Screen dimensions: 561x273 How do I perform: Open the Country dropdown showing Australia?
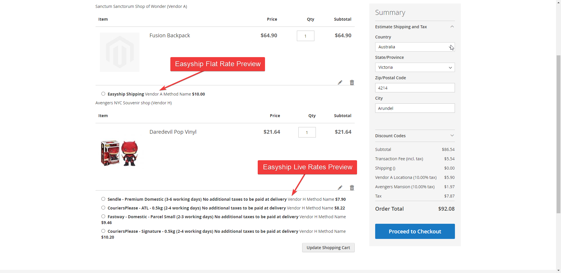pyautogui.click(x=415, y=47)
